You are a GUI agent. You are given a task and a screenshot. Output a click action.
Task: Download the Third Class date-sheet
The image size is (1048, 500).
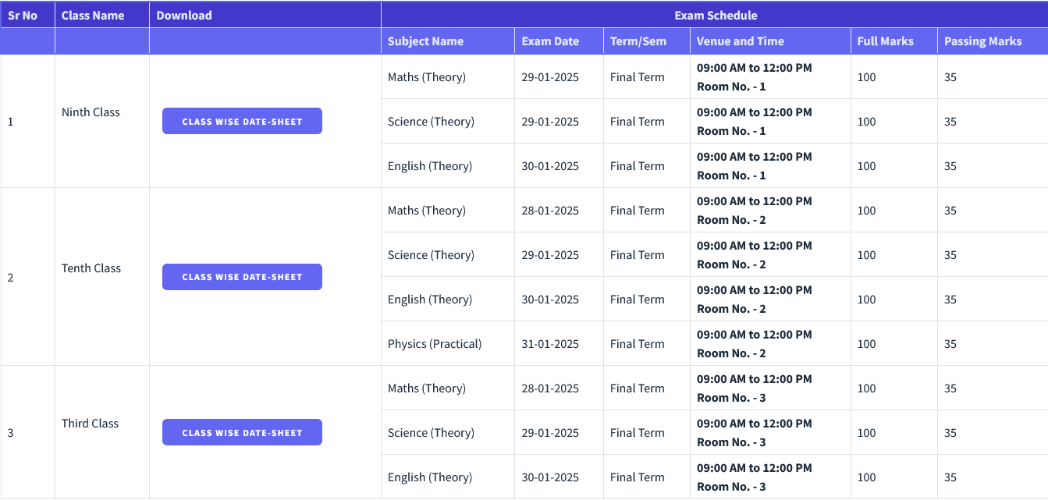(x=242, y=433)
